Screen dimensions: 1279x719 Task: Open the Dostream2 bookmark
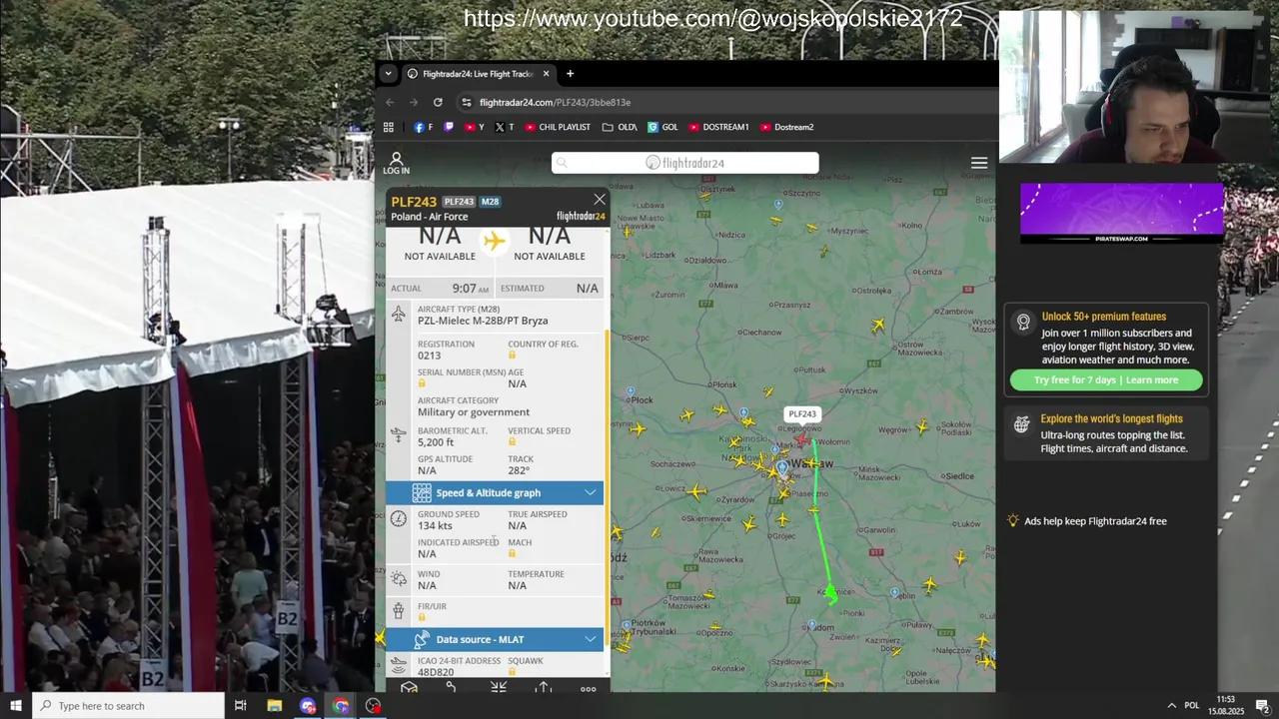coord(787,127)
